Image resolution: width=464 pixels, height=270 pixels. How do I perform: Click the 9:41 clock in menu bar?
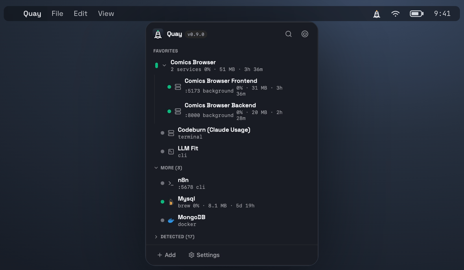[442, 14]
